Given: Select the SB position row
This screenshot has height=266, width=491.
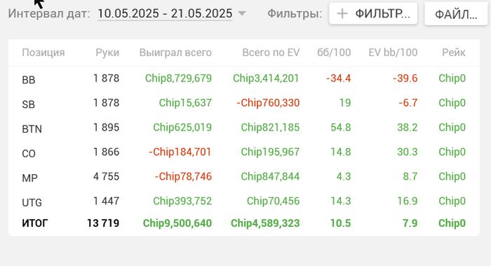Looking at the screenshot, I should coord(244,102).
